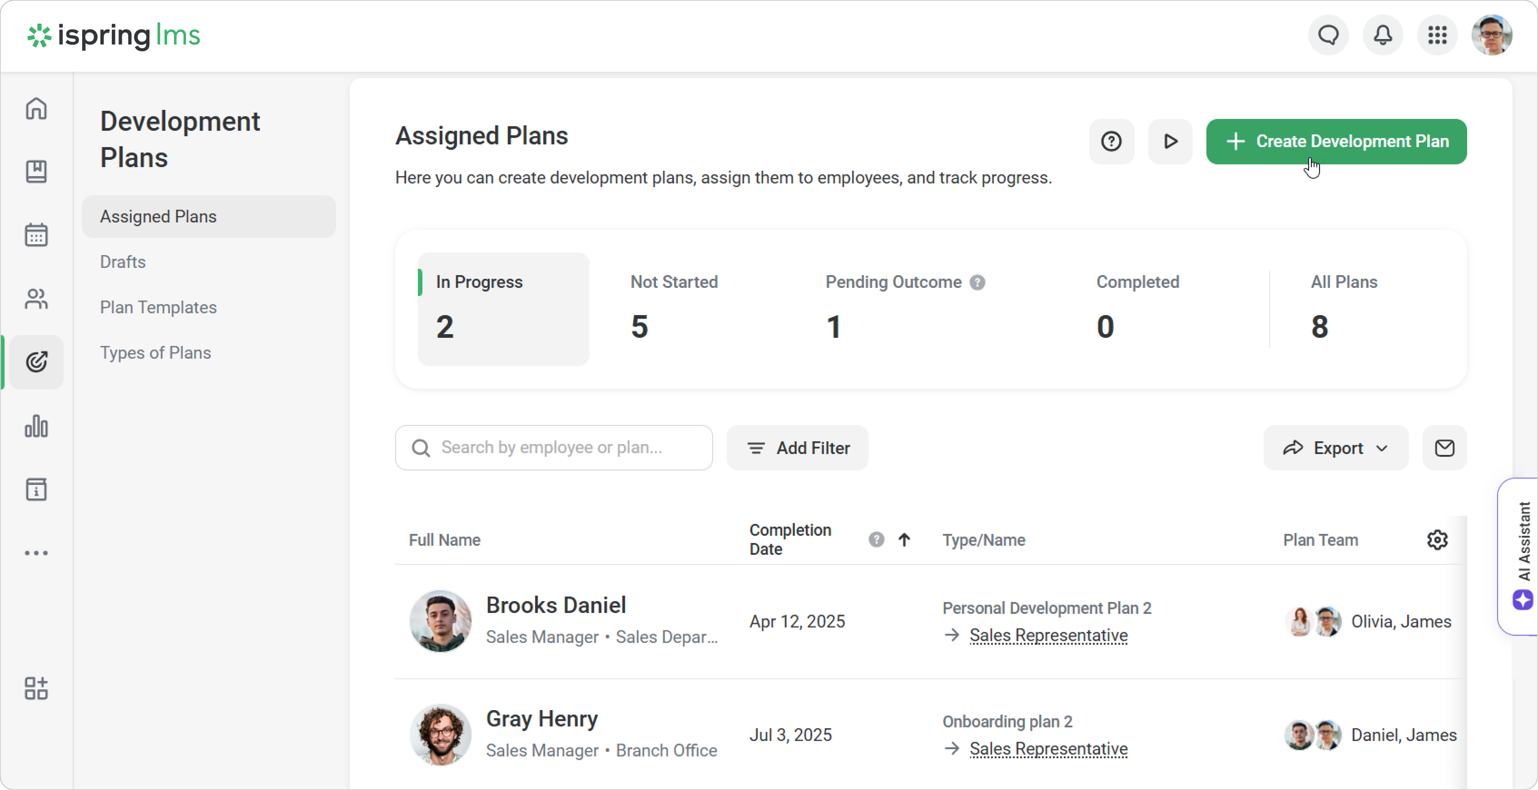Click the envelope mail icon button
Image resolution: width=1538 pixels, height=790 pixels.
tap(1444, 448)
